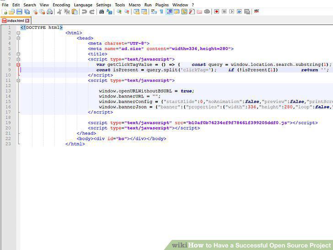Open the Search menu

click(x=30, y=5)
